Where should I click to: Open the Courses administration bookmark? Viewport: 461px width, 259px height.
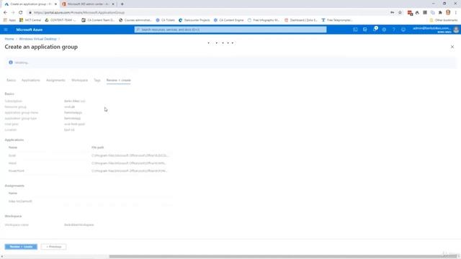point(135,20)
